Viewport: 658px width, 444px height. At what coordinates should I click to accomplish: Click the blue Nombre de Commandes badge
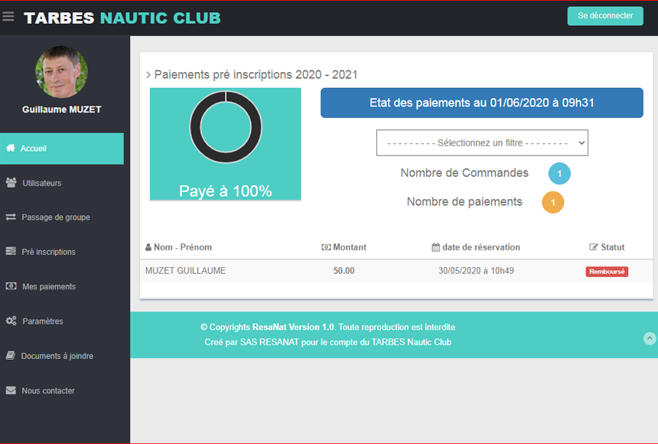[x=559, y=174]
